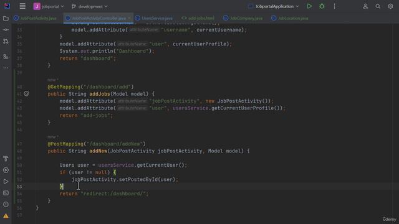Screen dimensions: 399x224
Task: Click getCurrentUserProfile() call
Action: 247,108
